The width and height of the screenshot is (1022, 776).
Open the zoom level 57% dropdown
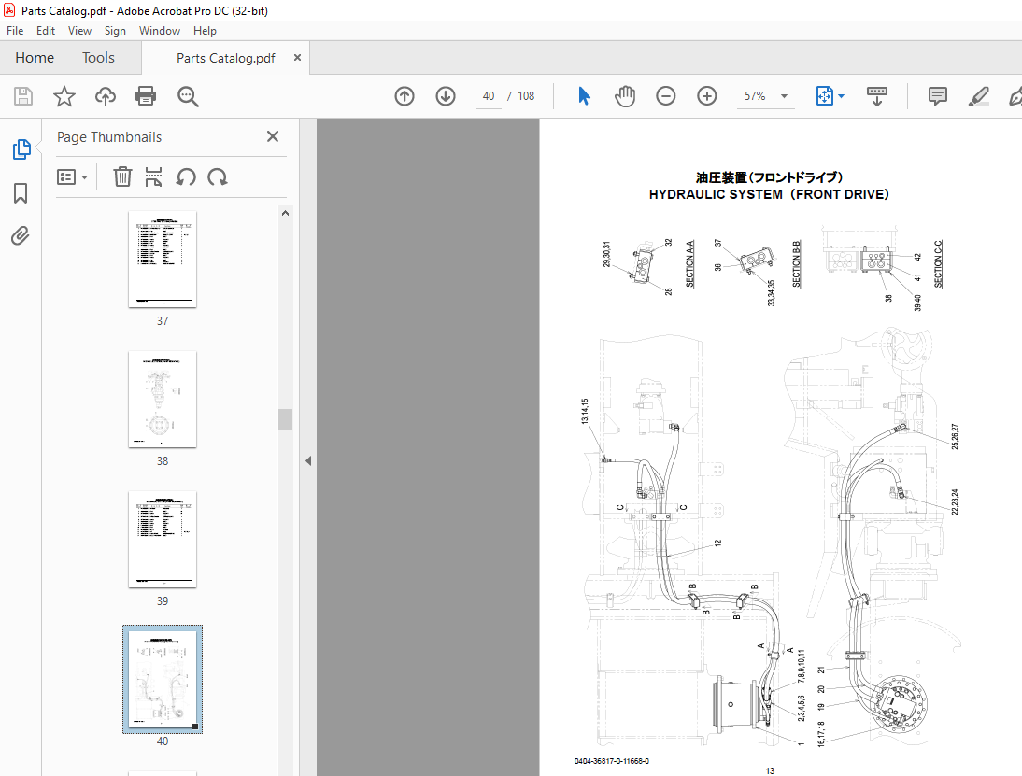(x=784, y=96)
